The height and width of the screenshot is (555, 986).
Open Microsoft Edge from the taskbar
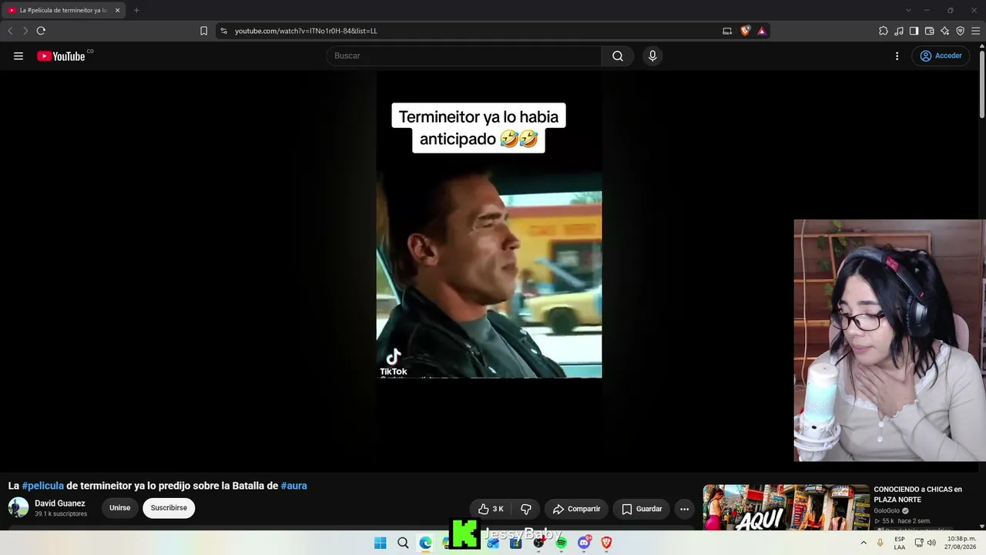coord(425,543)
